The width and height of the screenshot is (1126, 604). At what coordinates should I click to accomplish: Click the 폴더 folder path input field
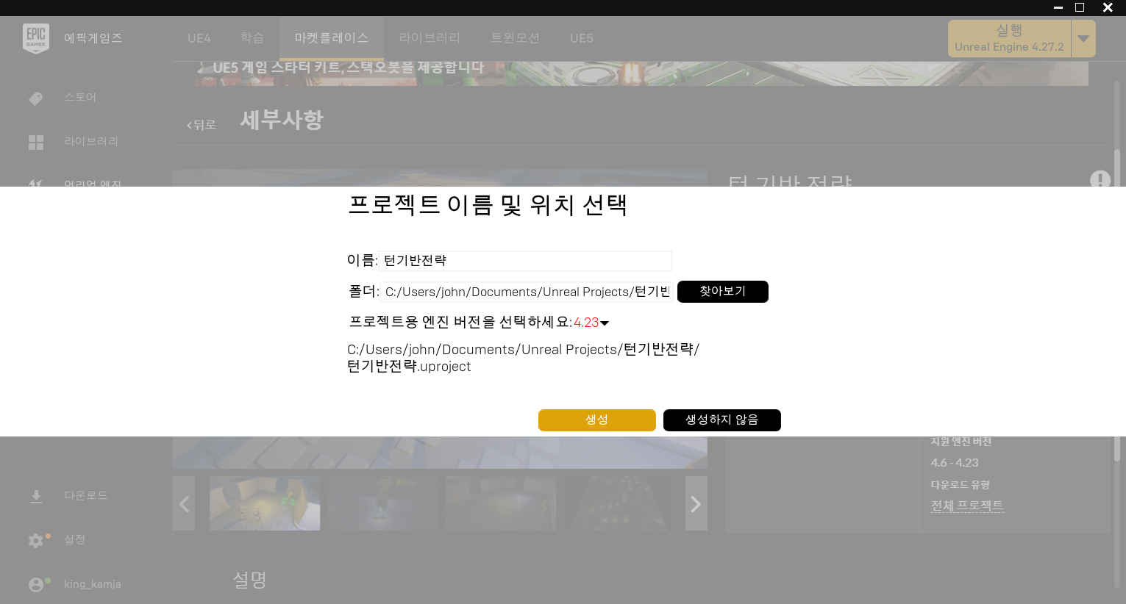point(526,292)
